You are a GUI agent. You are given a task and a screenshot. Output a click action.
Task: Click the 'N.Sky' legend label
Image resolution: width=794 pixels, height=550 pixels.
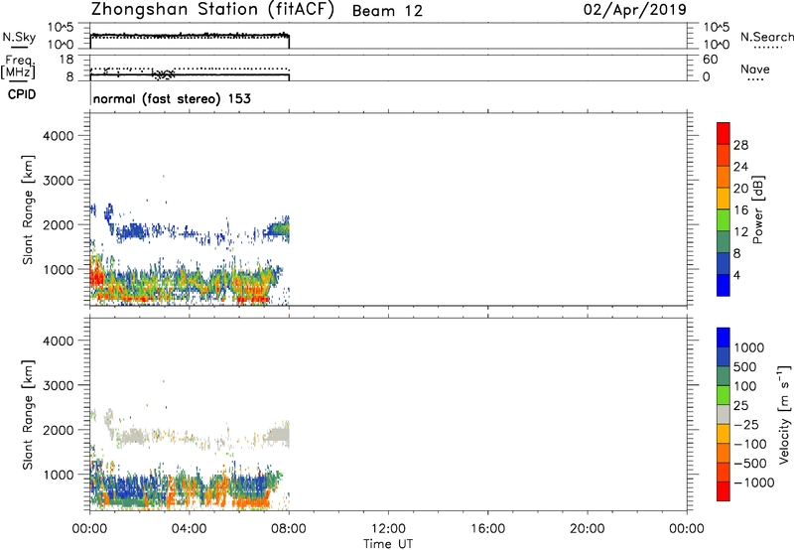point(19,37)
